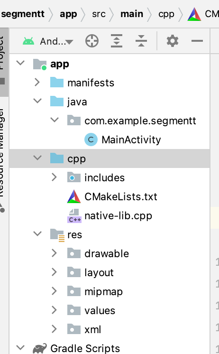Click the includes folder icon
The image size is (219, 354).
pos(74,177)
